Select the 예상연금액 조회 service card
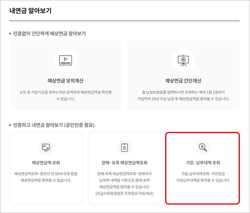 tap(46, 169)
